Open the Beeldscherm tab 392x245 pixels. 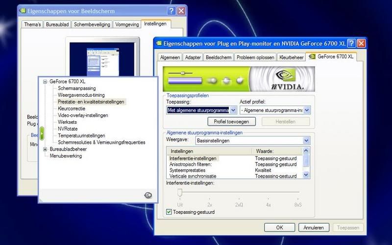[219, 57]
